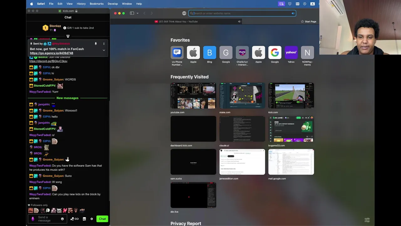Open pinned message three-dot options
The height and width of the screenshot is (226, 401).
pos(104,44)
